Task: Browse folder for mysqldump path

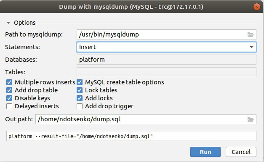Action: (251, 34)
